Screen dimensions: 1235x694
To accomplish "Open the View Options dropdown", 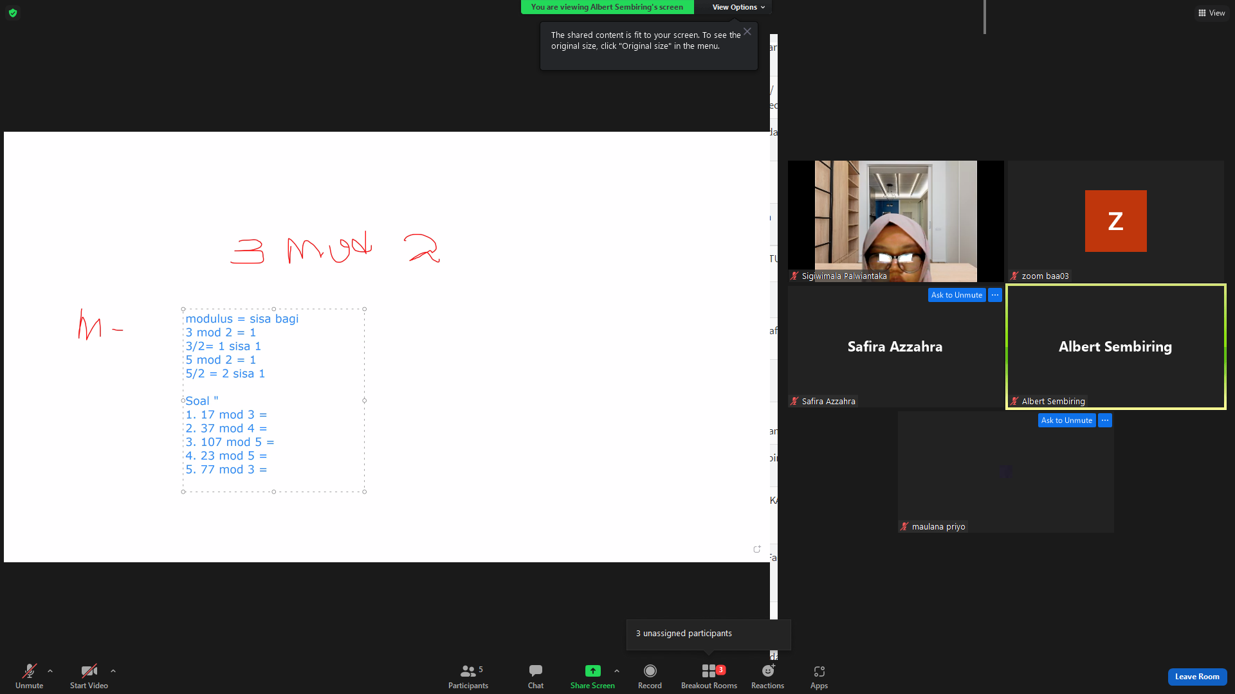I will [x=738, y=7].
